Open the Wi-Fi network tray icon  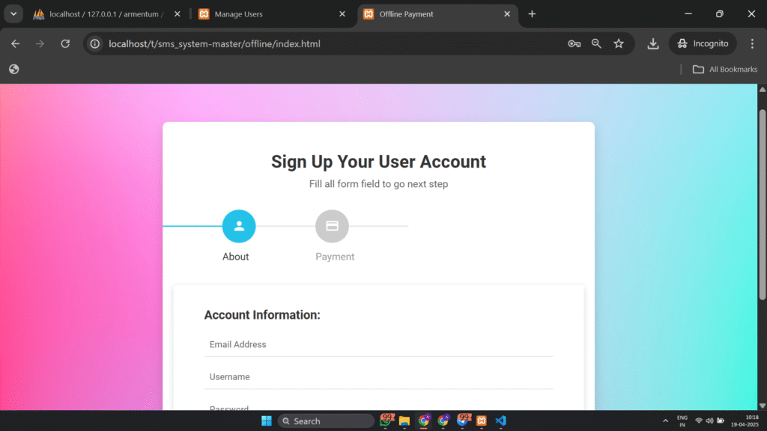[x=699, y=421]
